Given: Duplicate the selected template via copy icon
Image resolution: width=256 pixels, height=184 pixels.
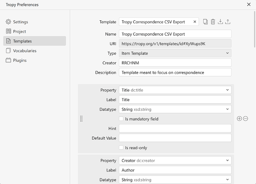Looking at the screenshot, I should 205,21.
